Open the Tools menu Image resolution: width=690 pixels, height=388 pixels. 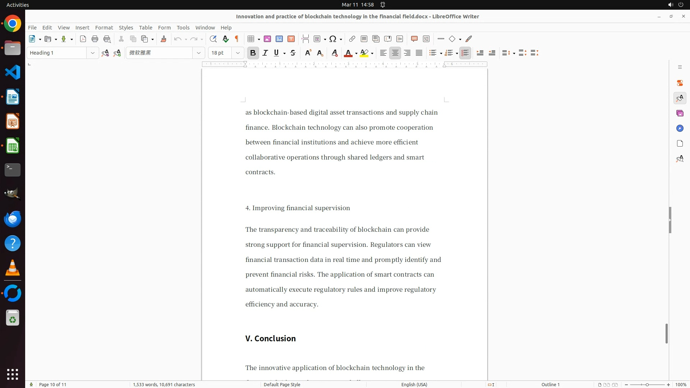(183, 27)
